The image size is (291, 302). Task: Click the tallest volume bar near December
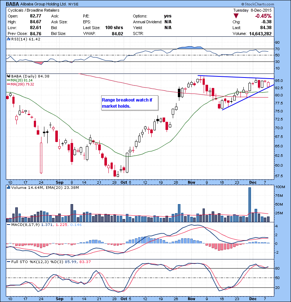pyautogui.click(x=250, y=205)
